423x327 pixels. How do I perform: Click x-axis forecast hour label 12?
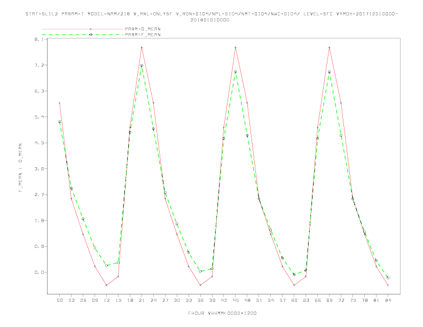tap(107, 300)
